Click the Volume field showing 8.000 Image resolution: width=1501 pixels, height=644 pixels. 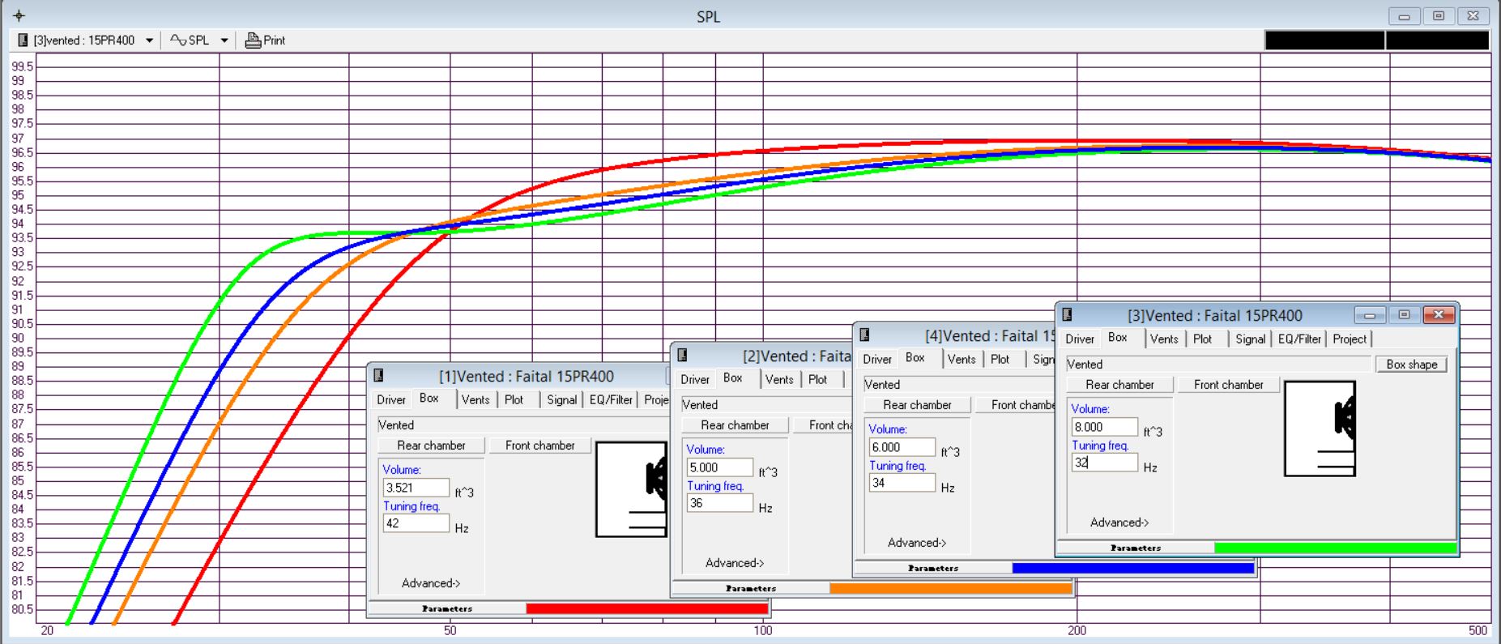pyautogui.click(x=1105, y=427)
